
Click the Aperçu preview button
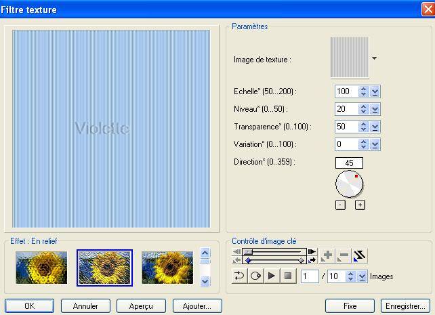(x=141, y=306)
